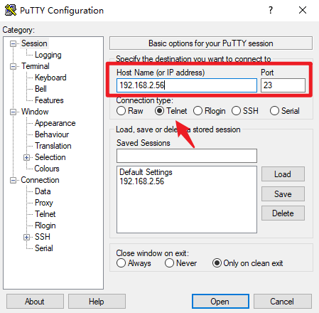
Task: Click the question mark help icon
Action: tap(271, 10)
